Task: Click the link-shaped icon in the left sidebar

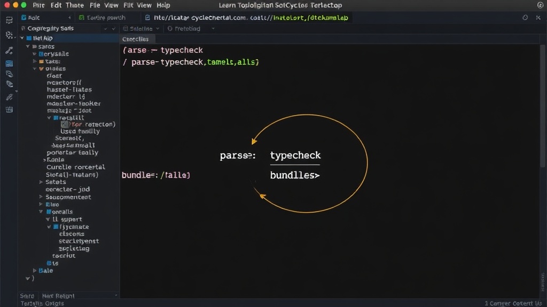Action: [9, 97]
